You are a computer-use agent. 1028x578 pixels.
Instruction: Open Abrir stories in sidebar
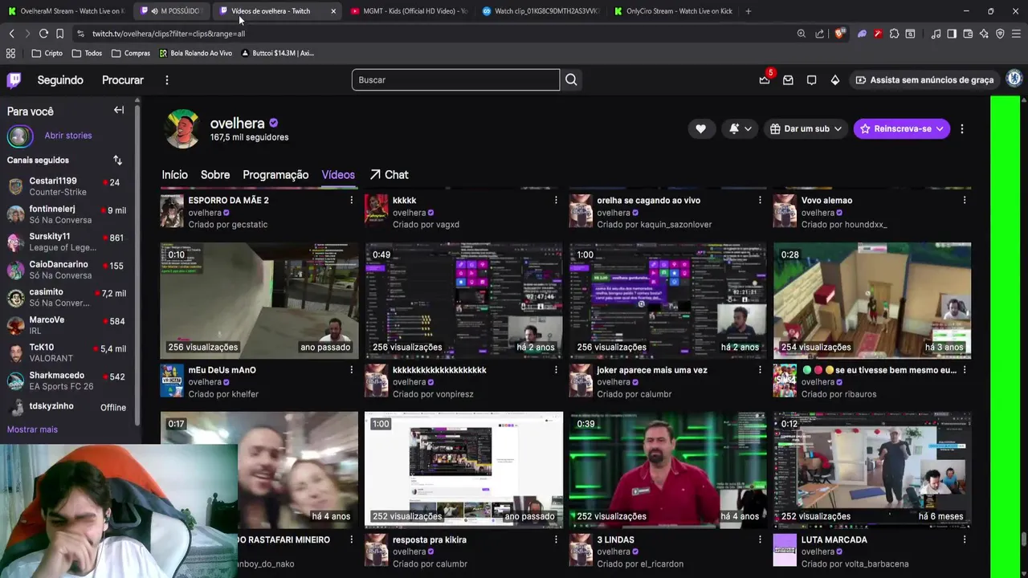(x=68, y=136)
